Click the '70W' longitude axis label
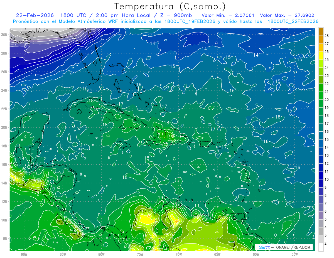This screenshot has height=258, width=334. coord(179,254)
